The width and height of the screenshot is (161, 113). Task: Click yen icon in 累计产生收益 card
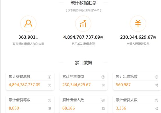pyautogui.click(x=103, y=77)
